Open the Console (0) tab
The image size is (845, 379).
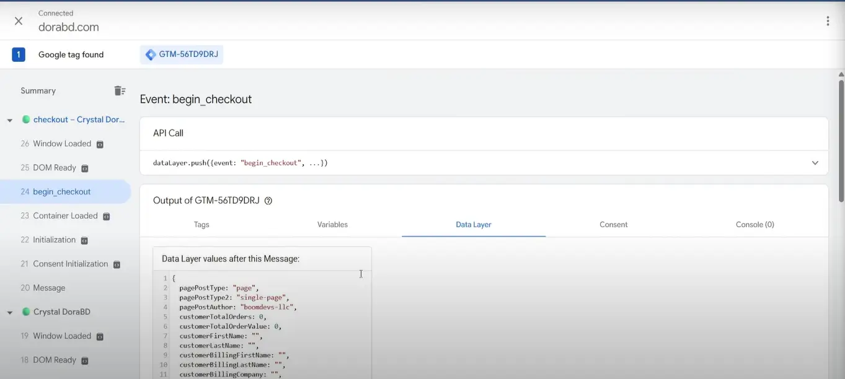754,225
